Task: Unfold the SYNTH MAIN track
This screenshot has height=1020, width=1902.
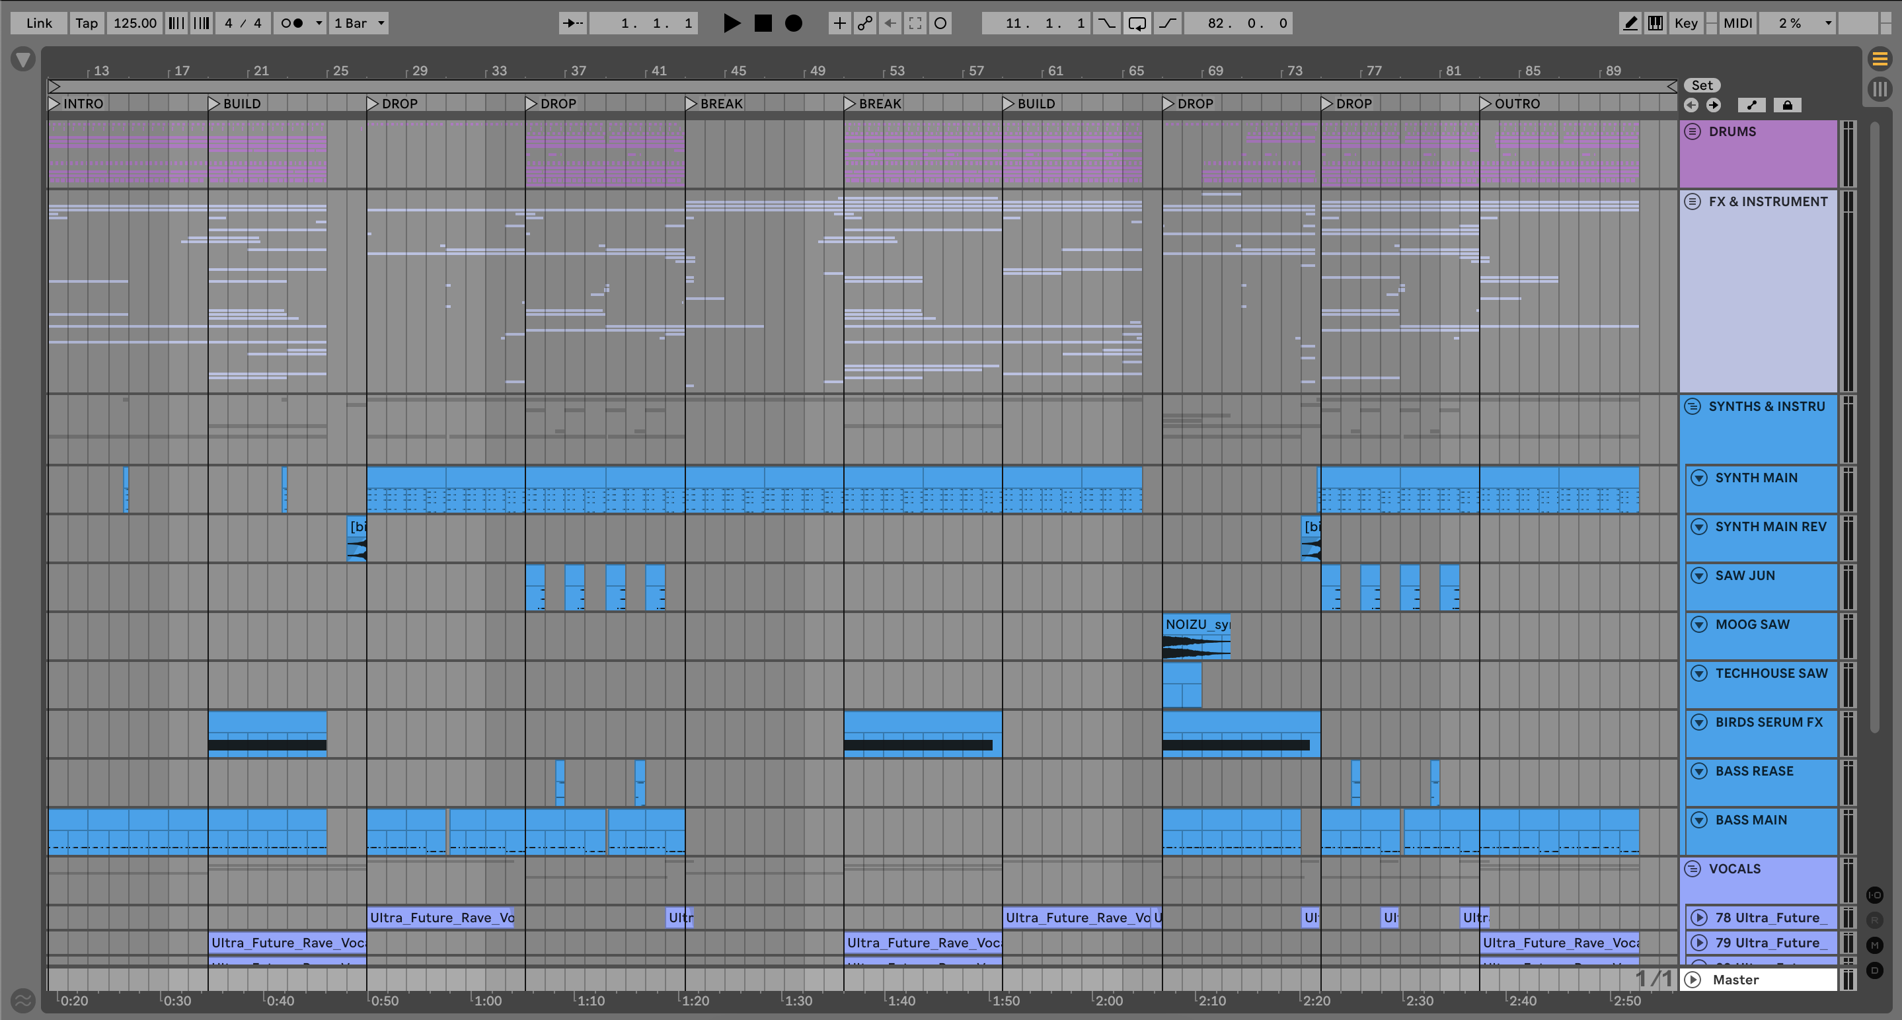Action: coord(1699,478)
